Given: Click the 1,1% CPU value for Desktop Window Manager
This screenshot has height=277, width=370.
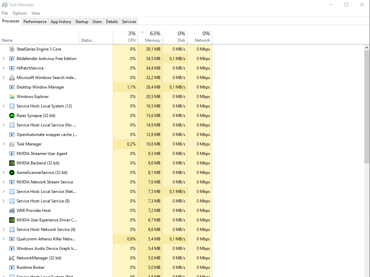Looking at the screenshot, I should pyautogui.click(x=131, y=87).
